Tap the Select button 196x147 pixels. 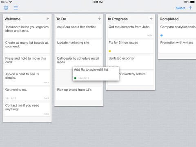(x=180, y=8)
